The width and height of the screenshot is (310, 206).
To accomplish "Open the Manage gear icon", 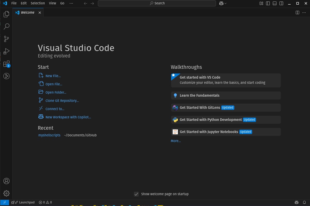I will tap(6, 193).
